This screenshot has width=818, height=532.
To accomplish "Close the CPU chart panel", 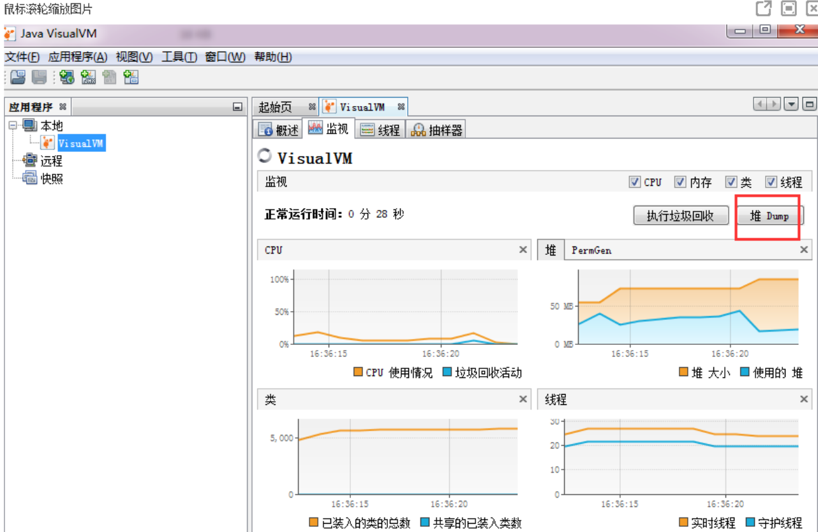I will point(523,250).
